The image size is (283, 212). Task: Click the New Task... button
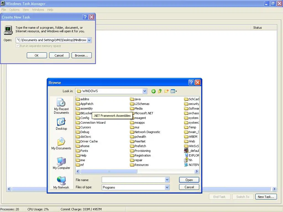[266, 197]
